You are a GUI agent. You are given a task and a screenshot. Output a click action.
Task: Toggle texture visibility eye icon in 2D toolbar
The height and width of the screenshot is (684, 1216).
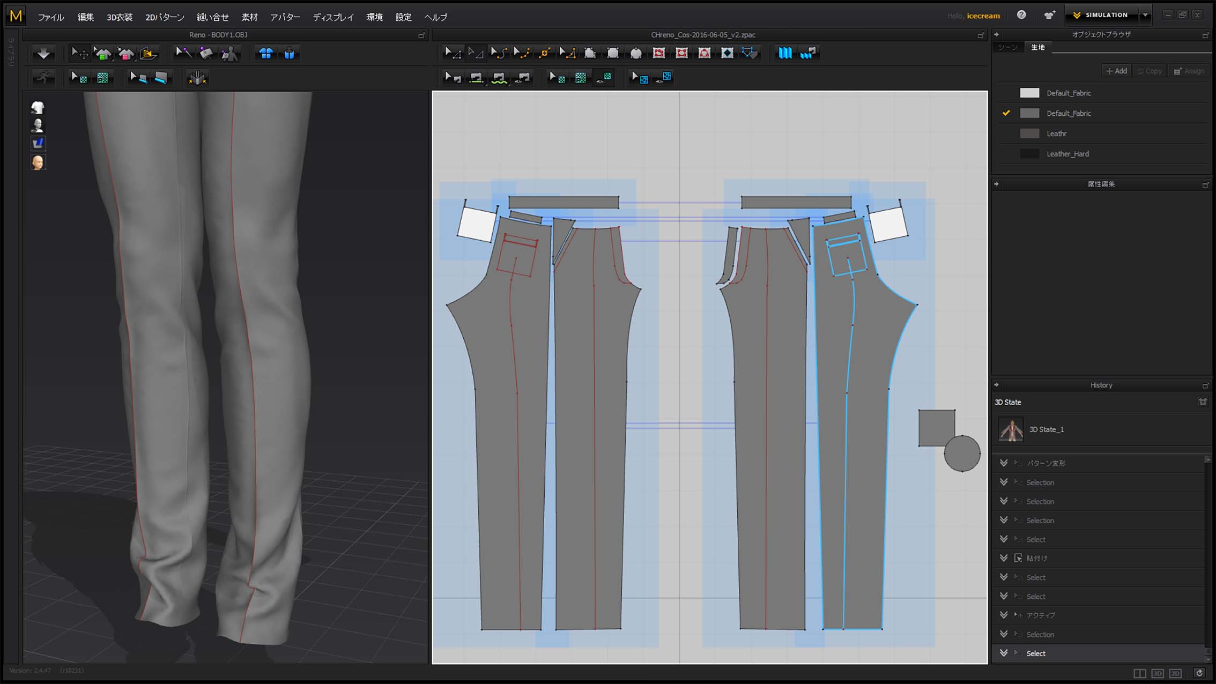604,78
